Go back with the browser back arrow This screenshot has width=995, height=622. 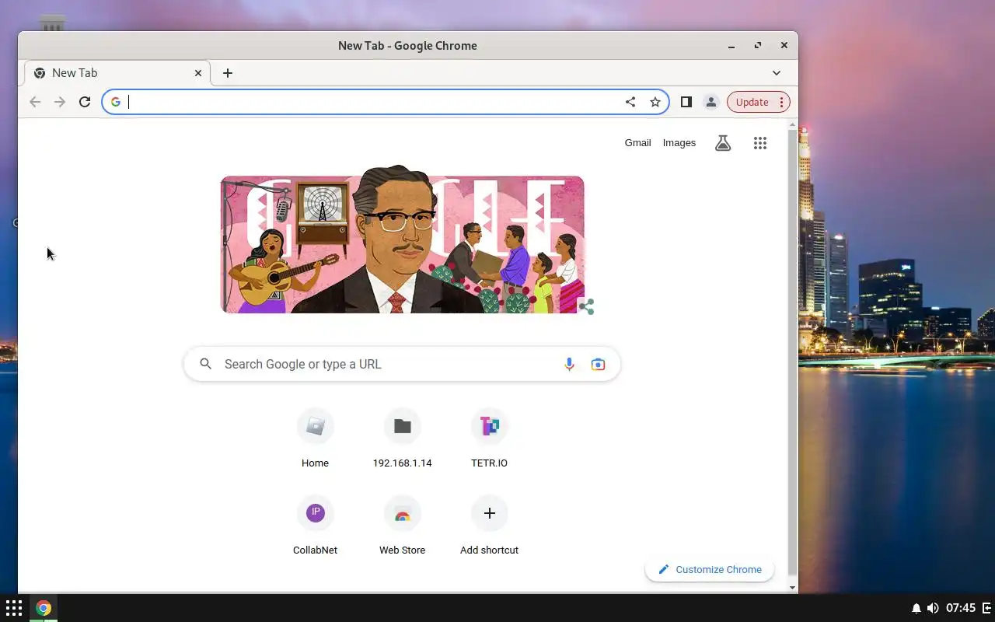point(35,102)
